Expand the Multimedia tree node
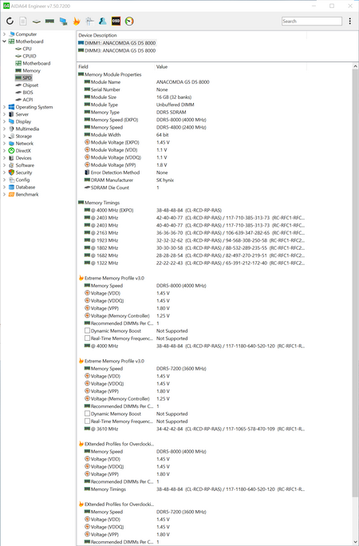Viewport: 359px width, 546px height. [x=4, y=129]
